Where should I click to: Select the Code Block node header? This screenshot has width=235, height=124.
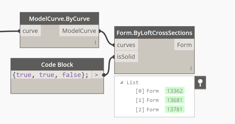[57, 65]
